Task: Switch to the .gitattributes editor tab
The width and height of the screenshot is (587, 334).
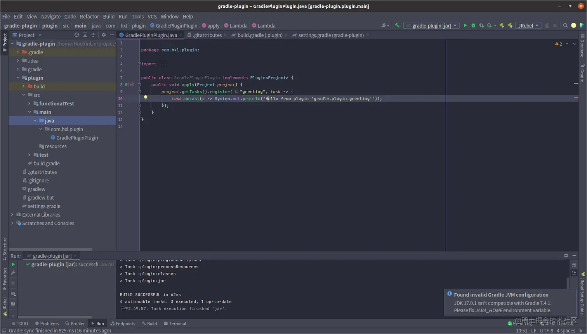Action: pos(207,35)
